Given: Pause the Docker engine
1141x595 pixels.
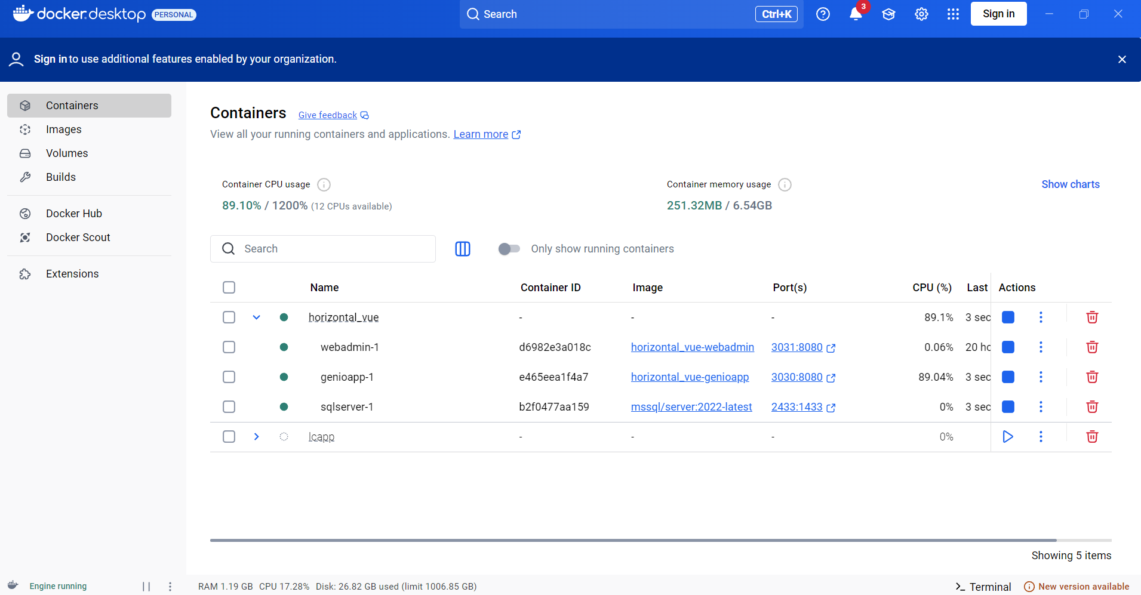Looking at the screenshot, I should tap(146, 587).
